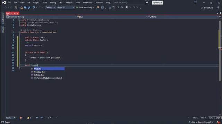Open the Eye class dropdown

coord(112,17)
